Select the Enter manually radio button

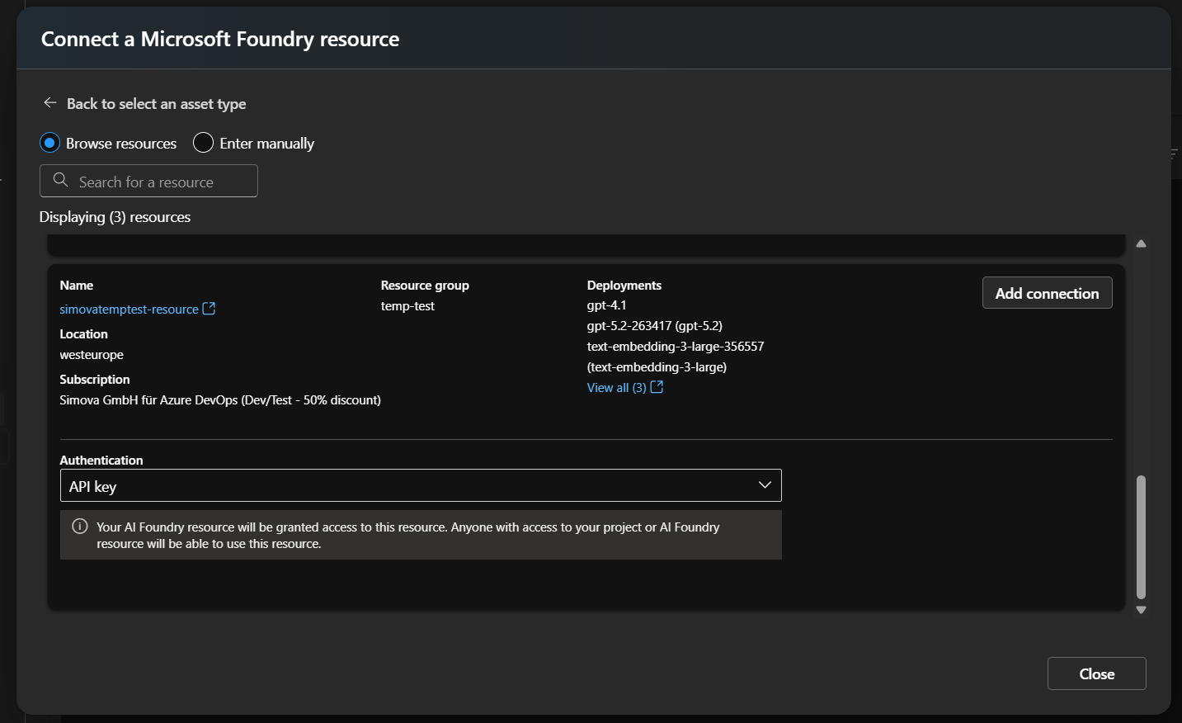tap(203, 143)
